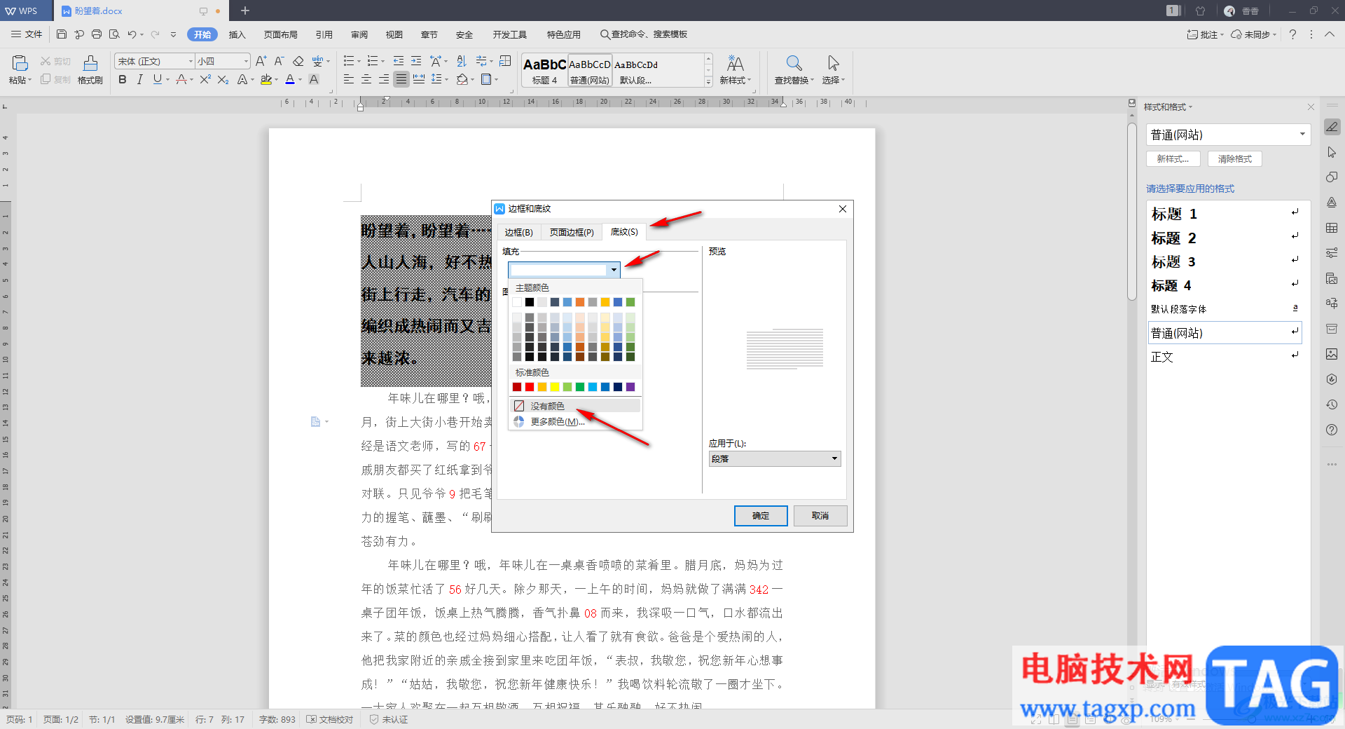Decrease font size
1345x729 pixels.
coord(279,62)
